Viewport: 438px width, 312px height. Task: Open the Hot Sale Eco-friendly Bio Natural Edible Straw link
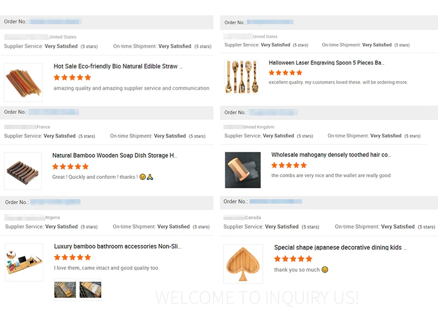point(118,66)
